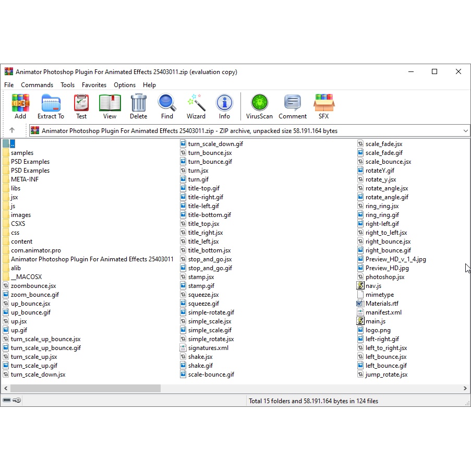Click the Delete trash can icon
Screen dimensions: 471x471
[x=138, y=106]
